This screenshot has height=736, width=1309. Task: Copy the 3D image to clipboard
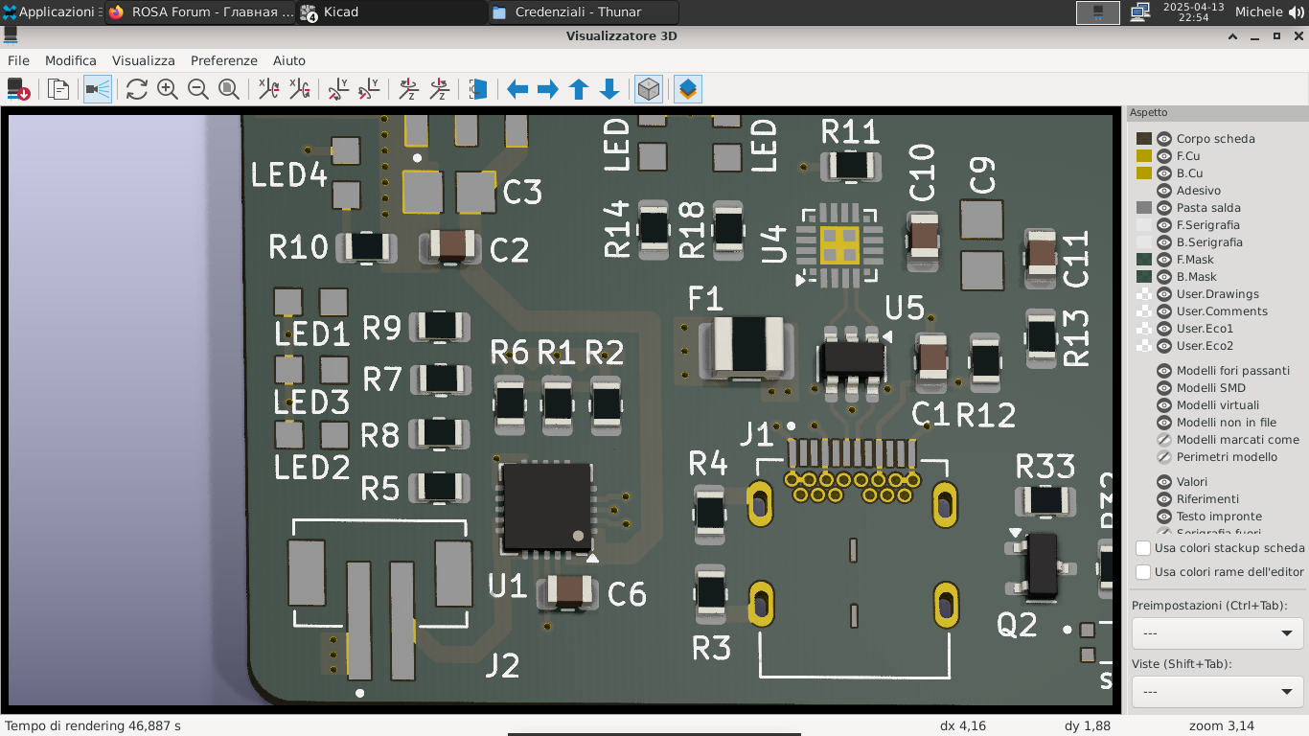point(58,89)
